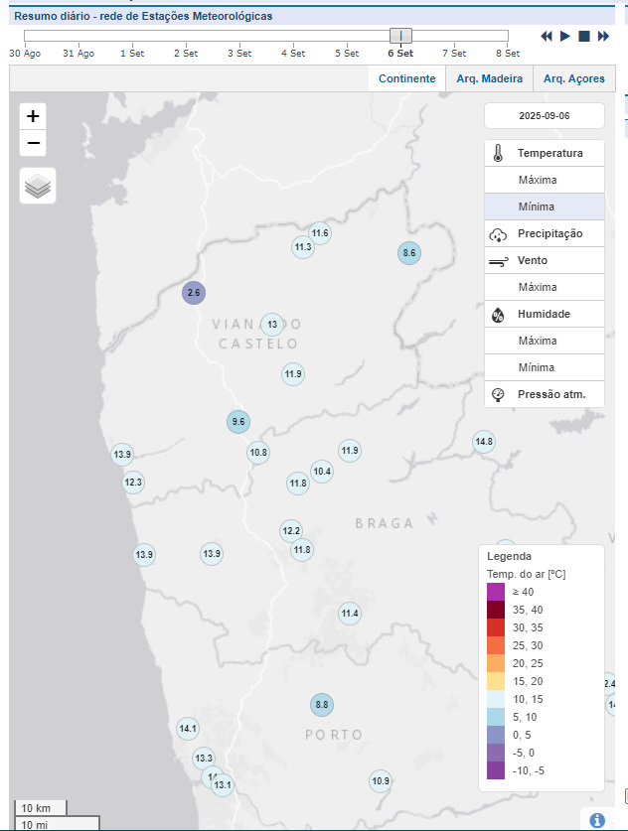
Task: Click the gauge Pressão atm. icon
Action: click(x=498, y=394)
